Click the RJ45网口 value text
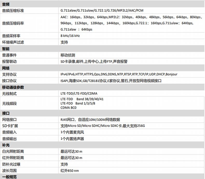The width and height of the screenshot is (205, 179). (90, 120)
